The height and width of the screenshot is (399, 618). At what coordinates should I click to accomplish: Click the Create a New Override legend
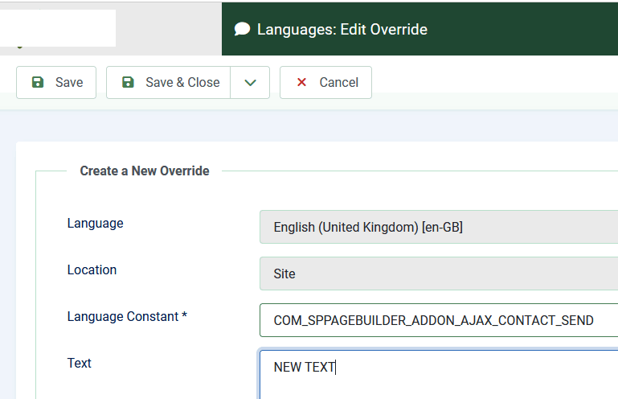pyautogui.click(x=145, y=171)
